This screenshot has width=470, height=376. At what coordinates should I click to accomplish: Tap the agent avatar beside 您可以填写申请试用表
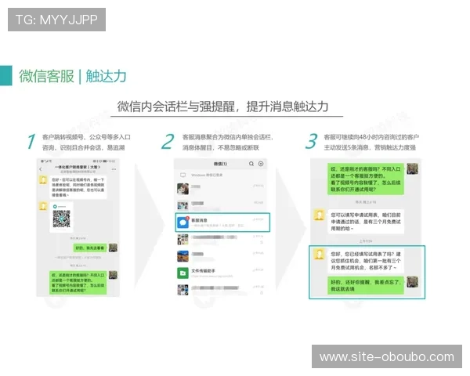click(x=320, y=215)
